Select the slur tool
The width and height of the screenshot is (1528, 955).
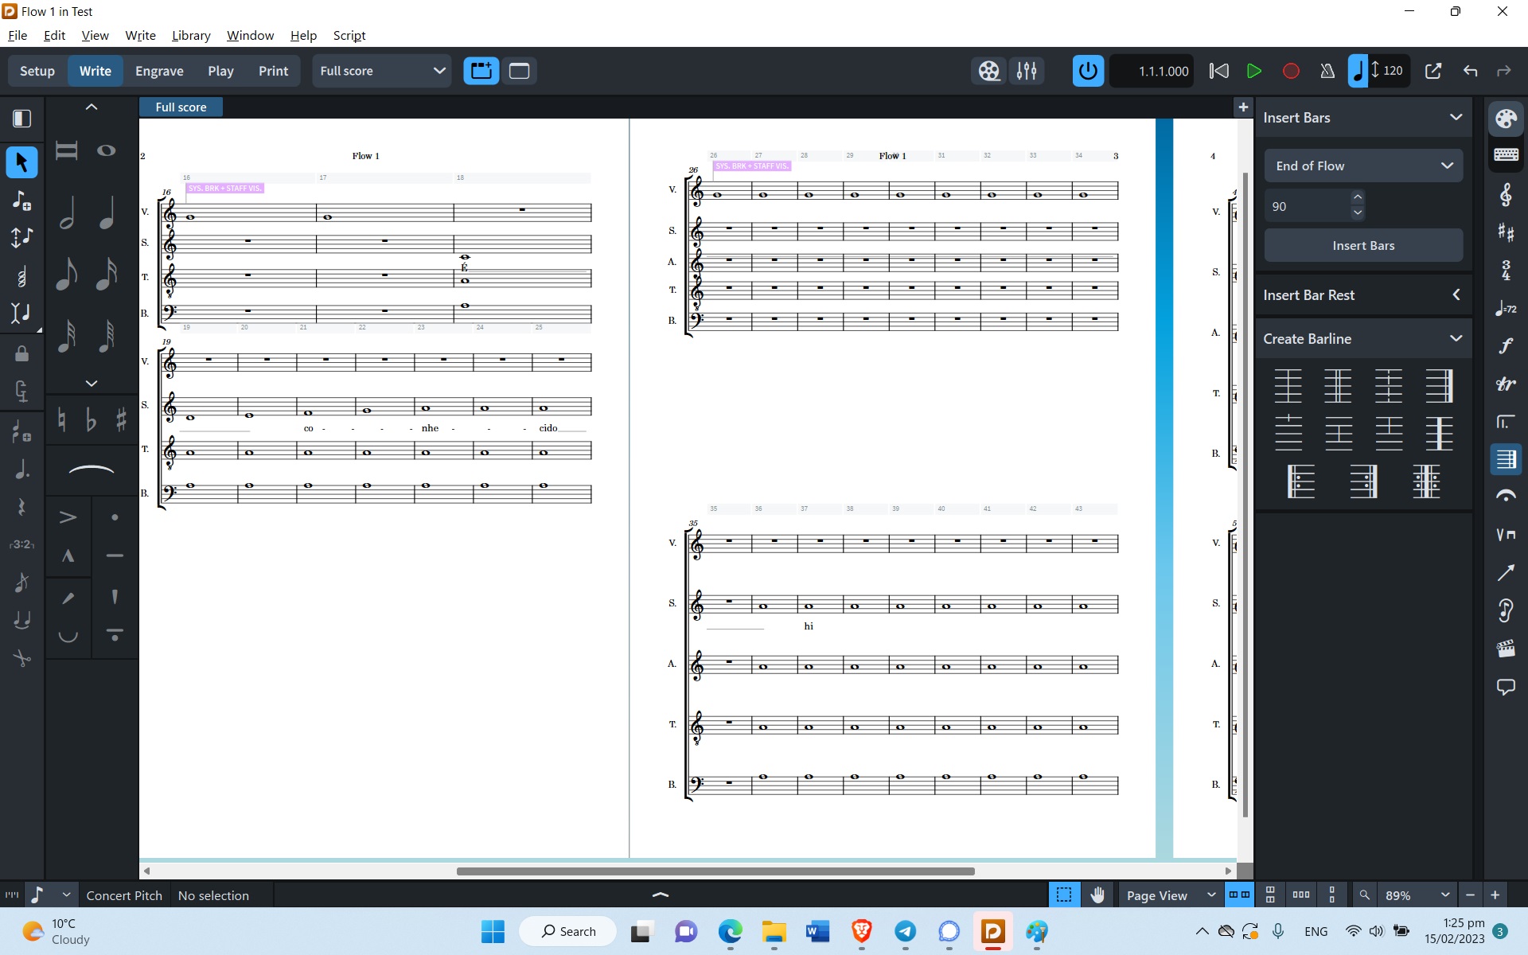tap(92, 471)
